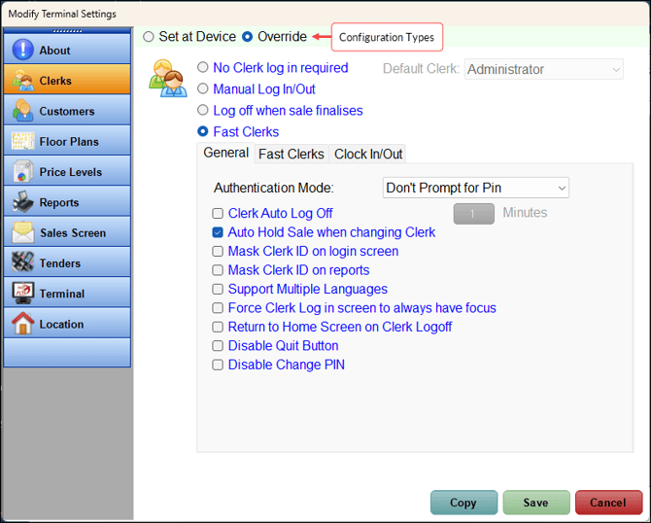Screen dimensions: 651x523
Task: Open the Price Levels section
Action: click(x=67, y=171)
